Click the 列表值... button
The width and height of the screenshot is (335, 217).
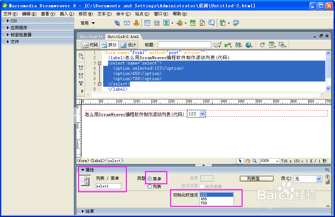pyautogui.click(x=257, y=179)
